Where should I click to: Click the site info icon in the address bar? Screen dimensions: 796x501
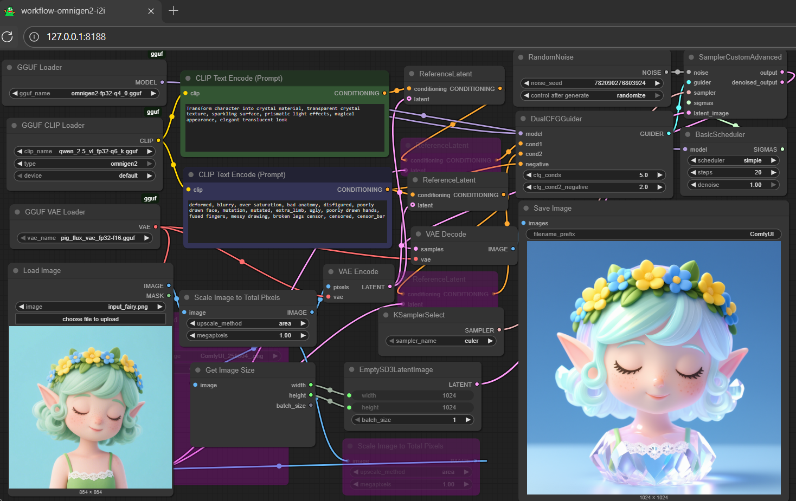point(34,37)
